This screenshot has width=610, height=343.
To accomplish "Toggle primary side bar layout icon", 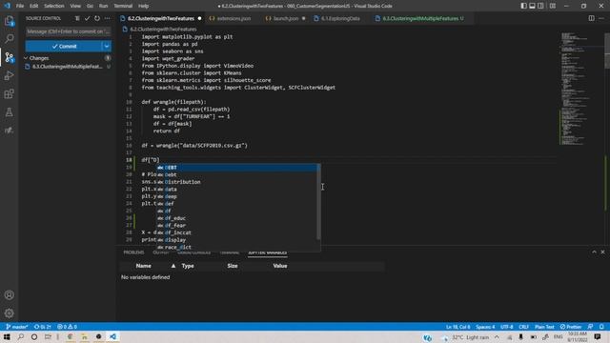I will coord(523,6).
